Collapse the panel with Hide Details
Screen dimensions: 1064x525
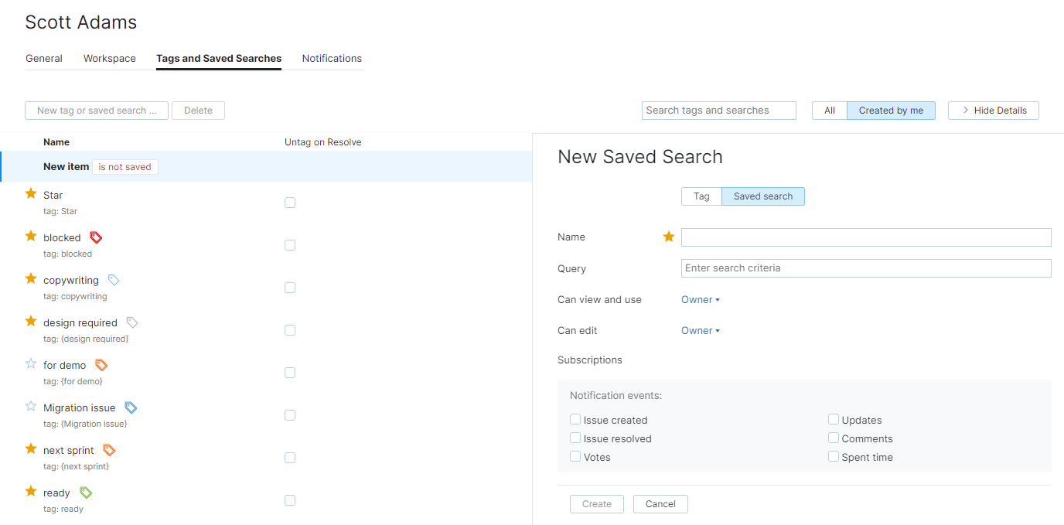pos(994,111)
